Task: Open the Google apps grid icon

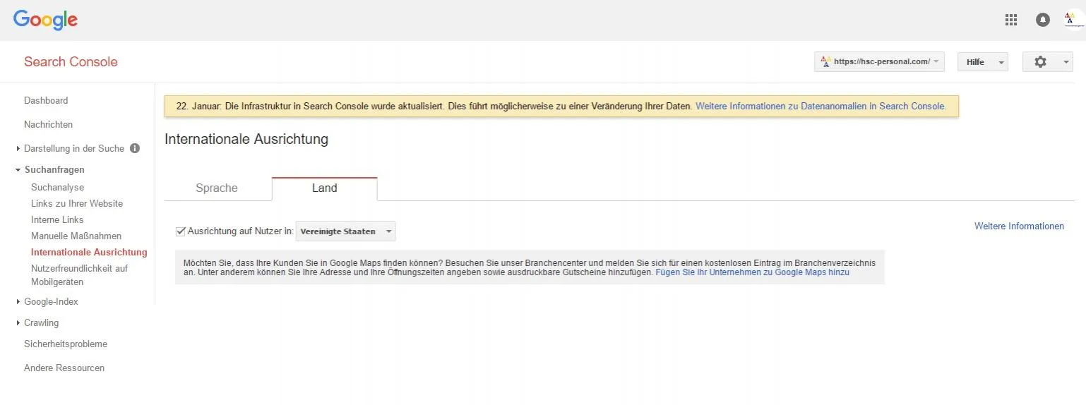Action: pyautogui.click(x=1011, y=20)
